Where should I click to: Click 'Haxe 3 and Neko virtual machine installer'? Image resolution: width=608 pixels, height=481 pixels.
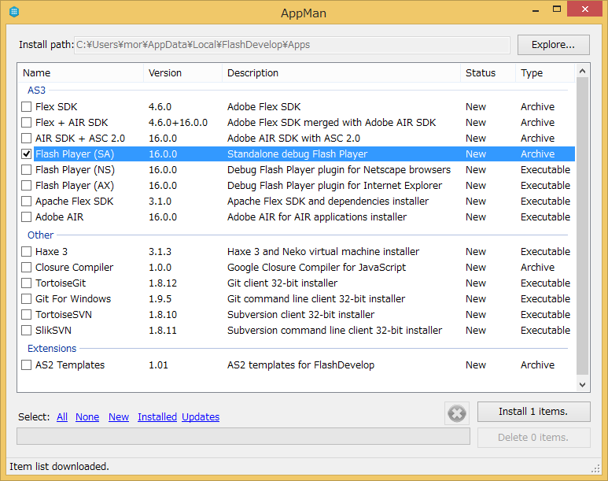click(x=323, y=252)
